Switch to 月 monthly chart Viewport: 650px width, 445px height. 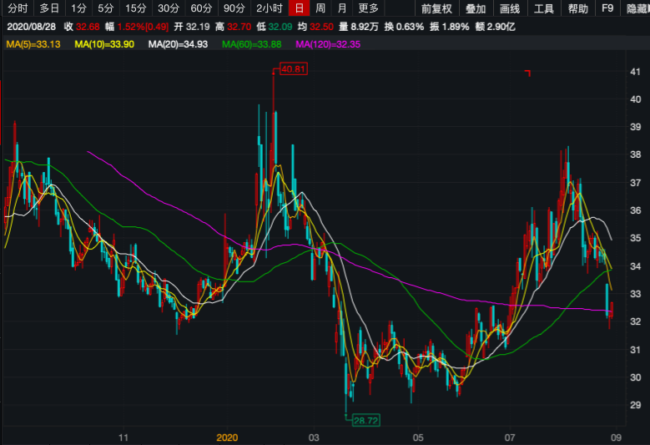click(342, 8)
